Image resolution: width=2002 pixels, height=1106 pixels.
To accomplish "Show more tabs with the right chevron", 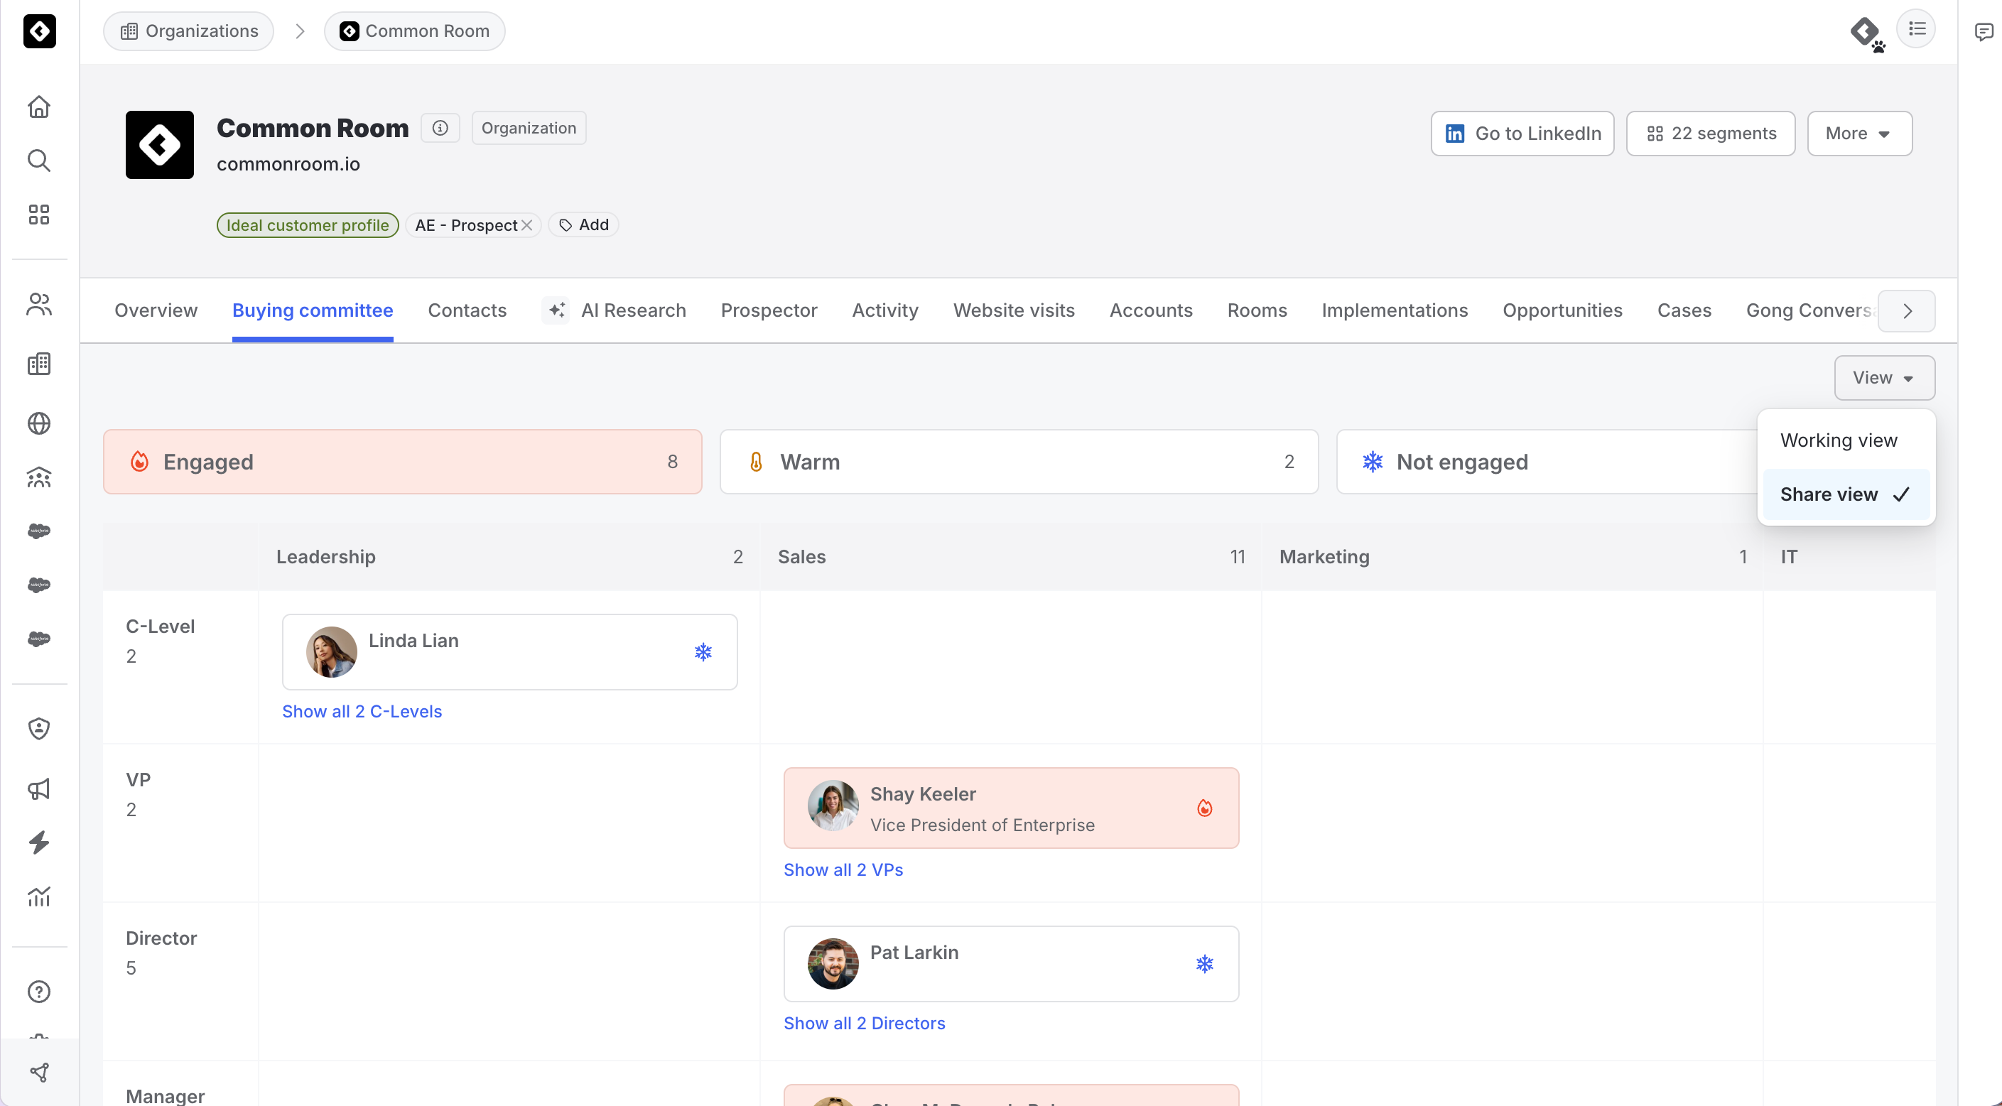I will tap(1906, 311).
